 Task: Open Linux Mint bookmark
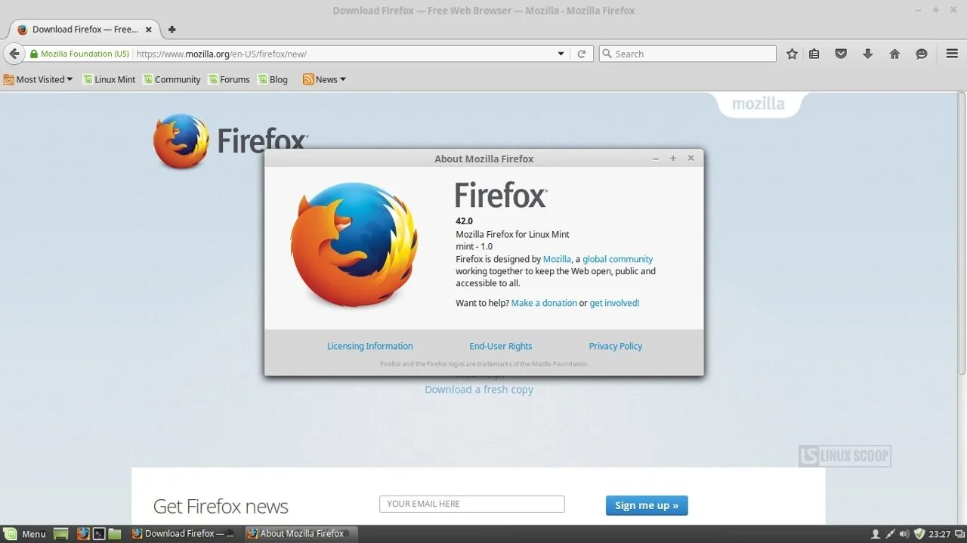point(110,79)
